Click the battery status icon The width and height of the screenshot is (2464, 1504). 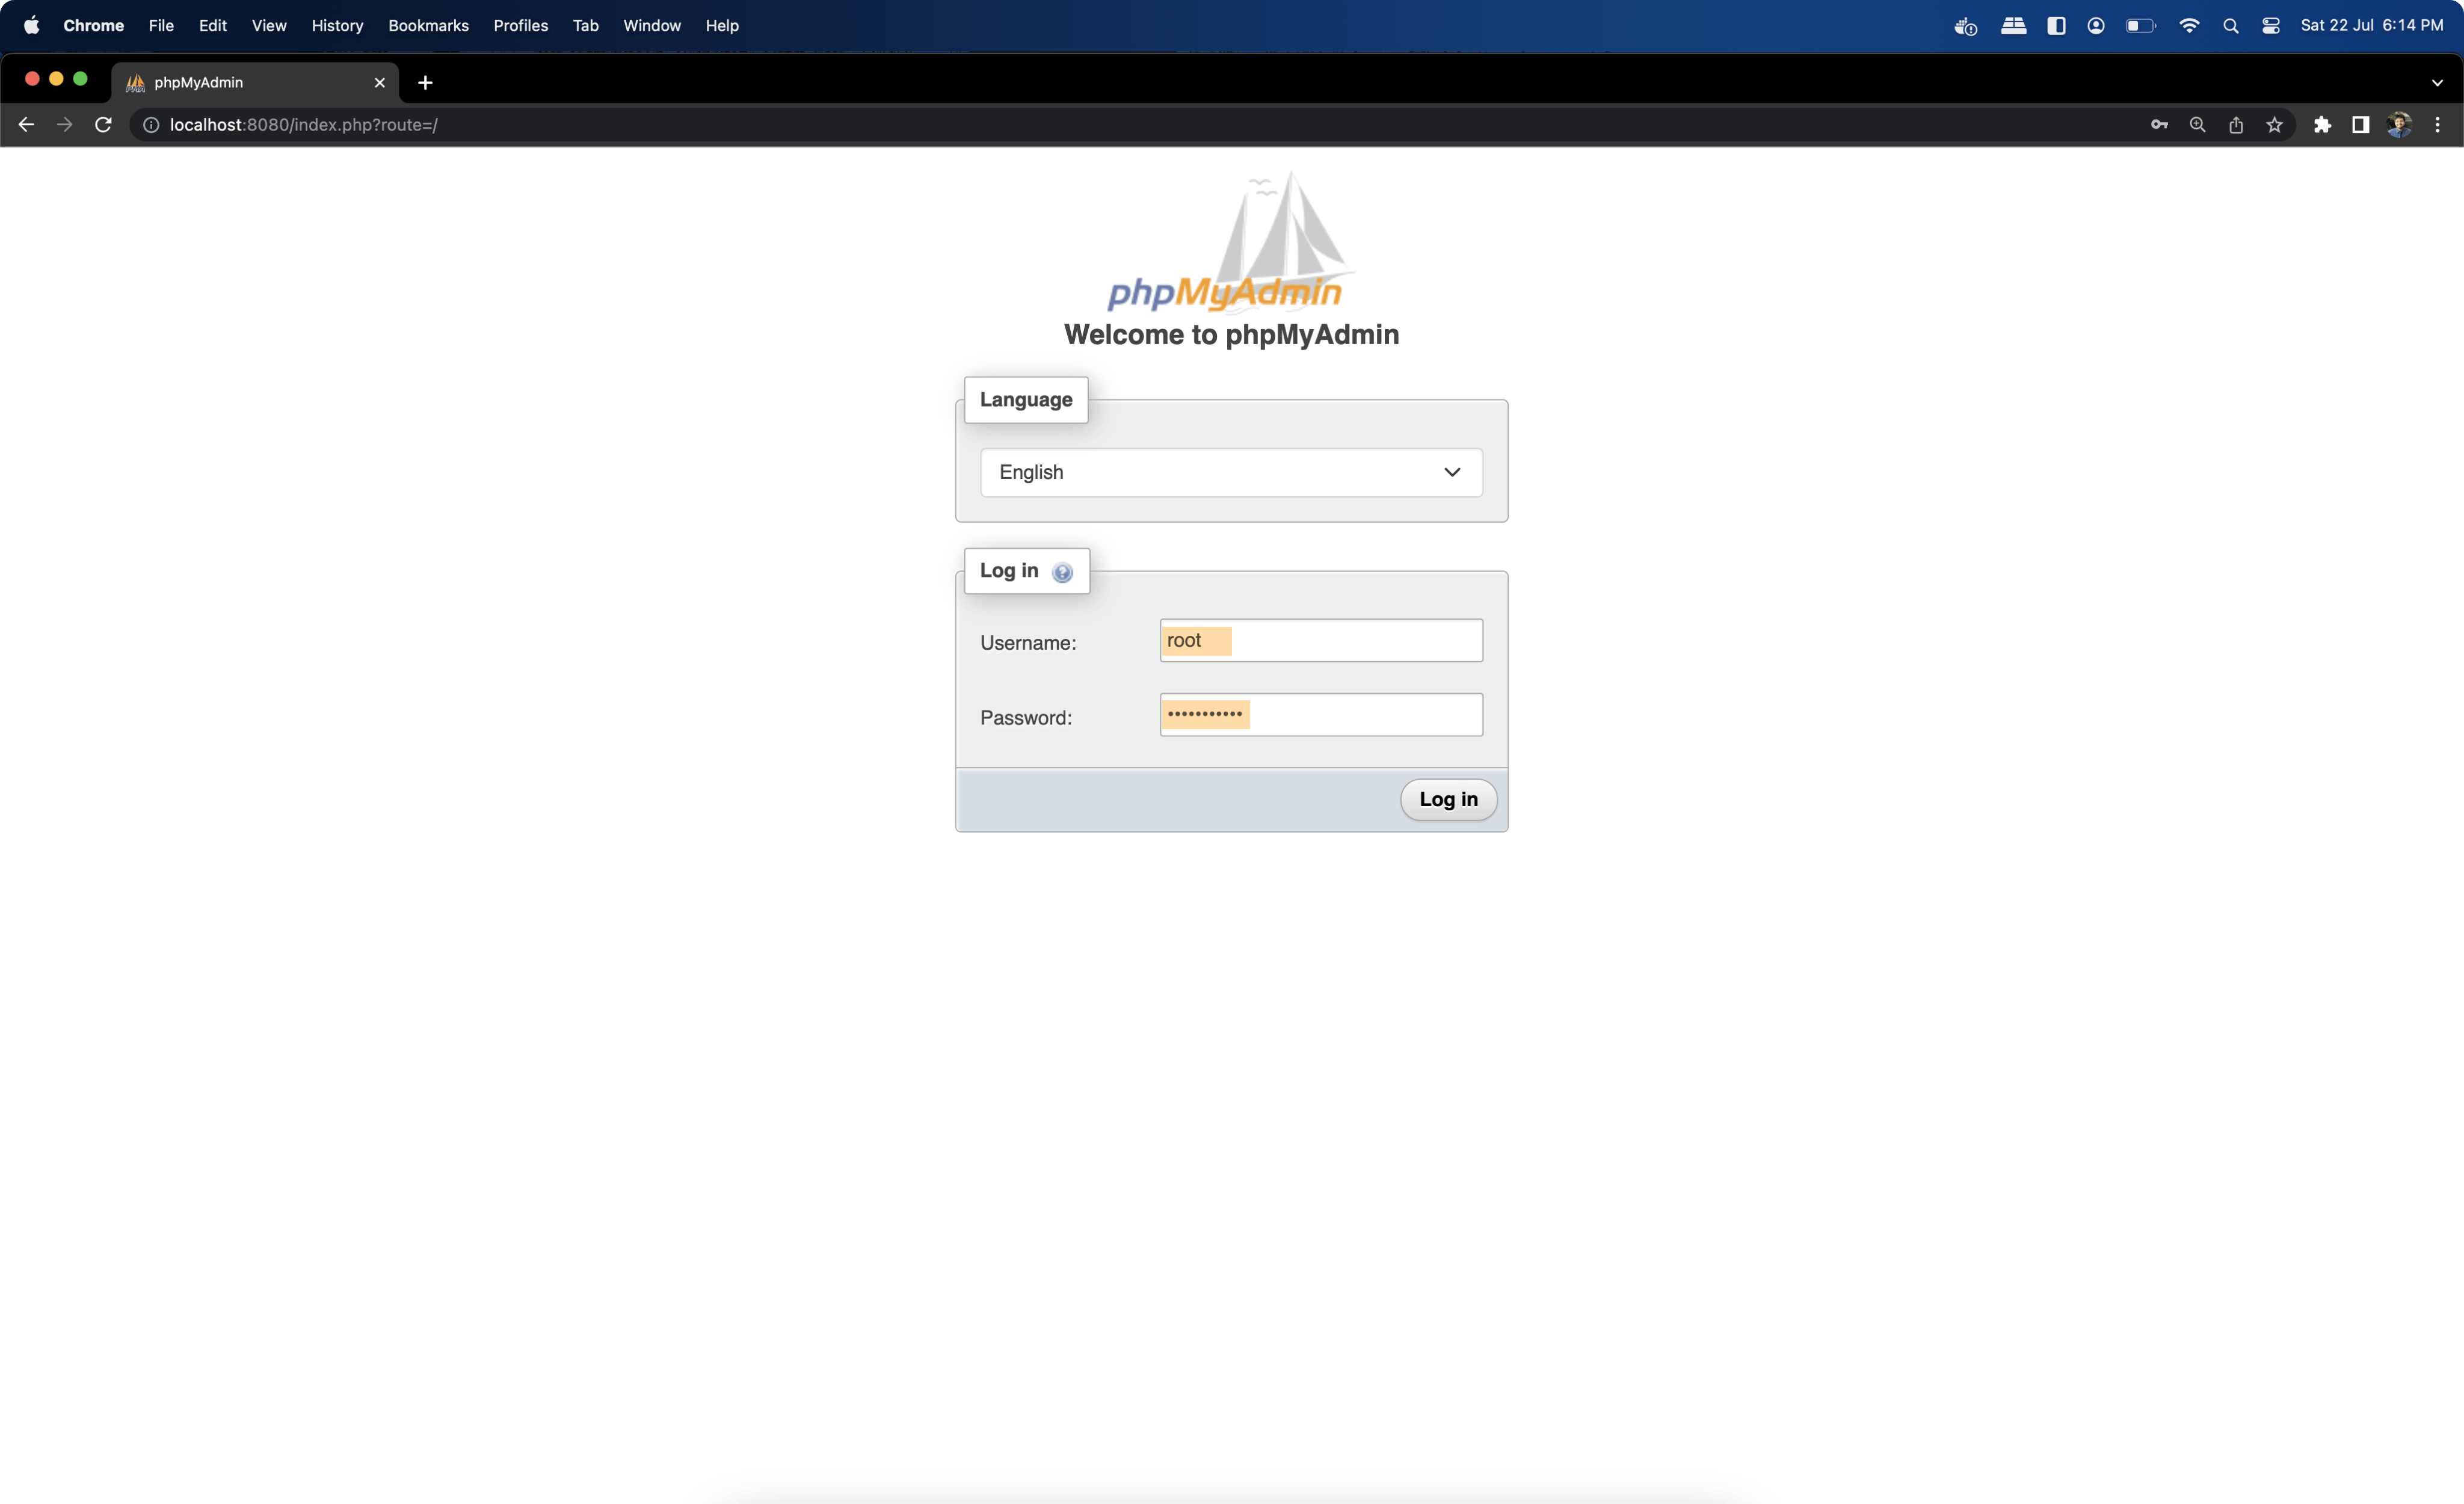(x=2141, y=25)
